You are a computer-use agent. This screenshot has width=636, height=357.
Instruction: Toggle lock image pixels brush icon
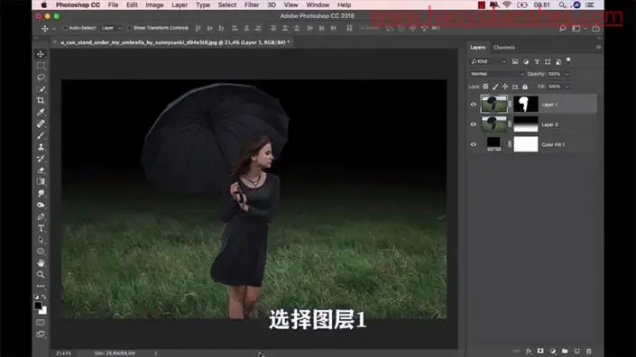[x=495, y=87]
